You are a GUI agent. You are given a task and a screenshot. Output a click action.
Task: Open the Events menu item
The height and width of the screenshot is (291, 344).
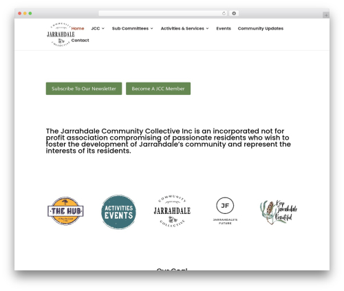224,28
